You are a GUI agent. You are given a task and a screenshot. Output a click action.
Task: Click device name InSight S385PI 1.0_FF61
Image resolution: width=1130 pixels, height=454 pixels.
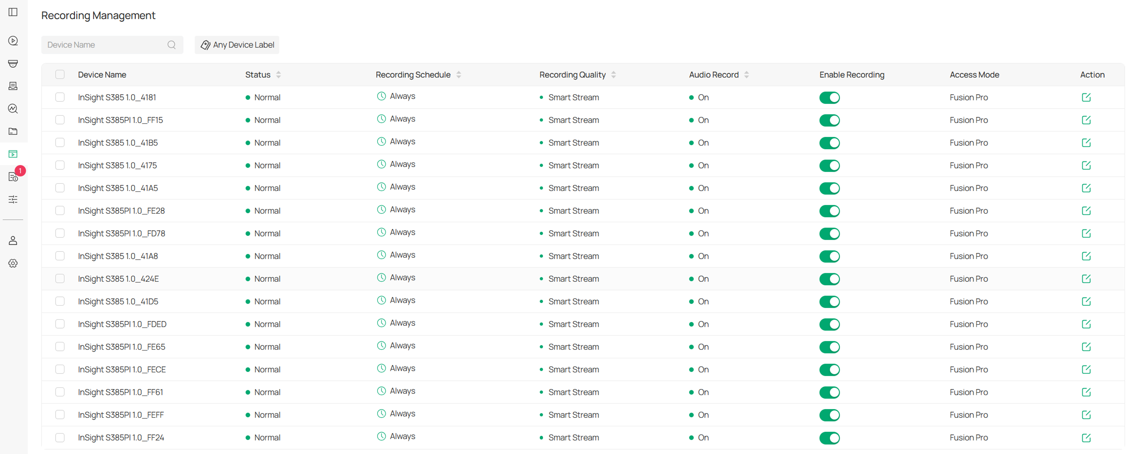click(121, 392)
